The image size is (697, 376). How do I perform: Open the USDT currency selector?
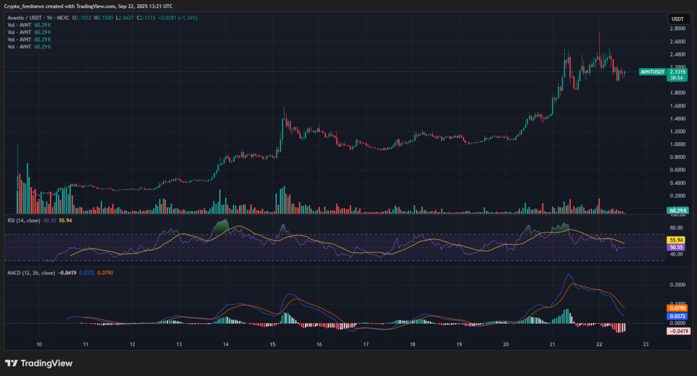pyautogui.click(x=677, y=20)
